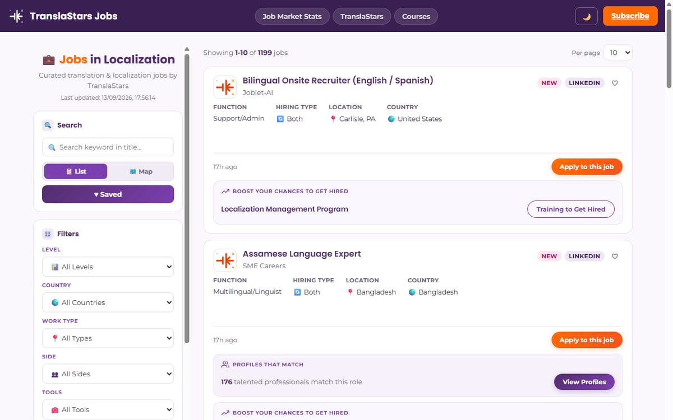Image resolution: width=673 pixels, height=420 pixels.
Task: Open Bilingual Onsite Recruiter (English / Spanish) title
Action: pyautogui.click(x=338, y=81)
